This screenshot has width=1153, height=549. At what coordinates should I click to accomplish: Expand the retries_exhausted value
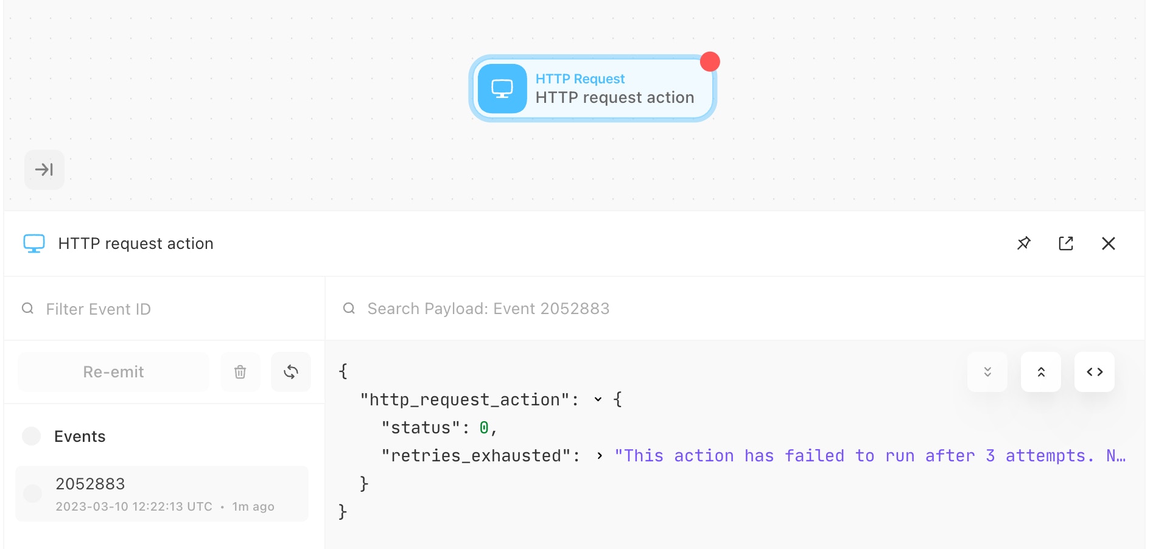click(600, 456)
